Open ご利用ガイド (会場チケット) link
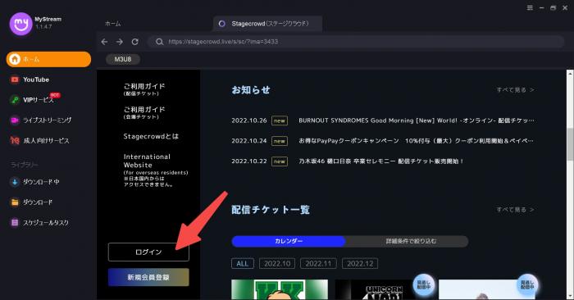Screen dimensions: 574x300 (x=144, y=112)
